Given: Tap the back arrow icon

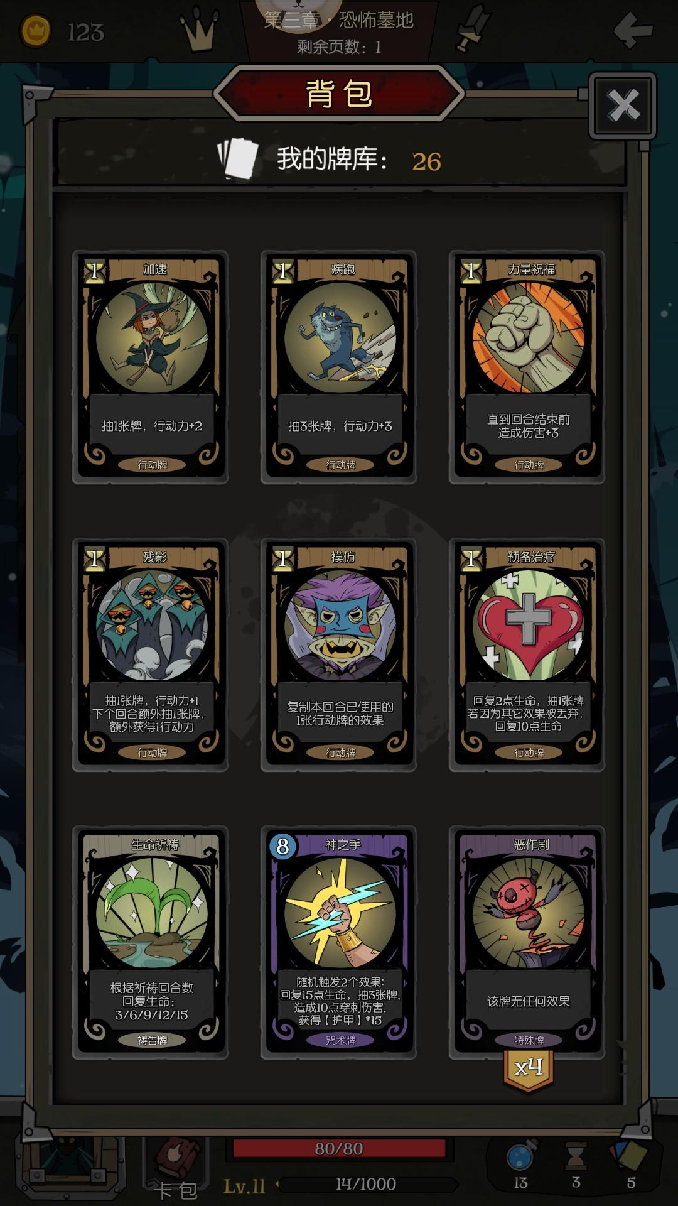Looking at the screenshot, I should [633, 30].
